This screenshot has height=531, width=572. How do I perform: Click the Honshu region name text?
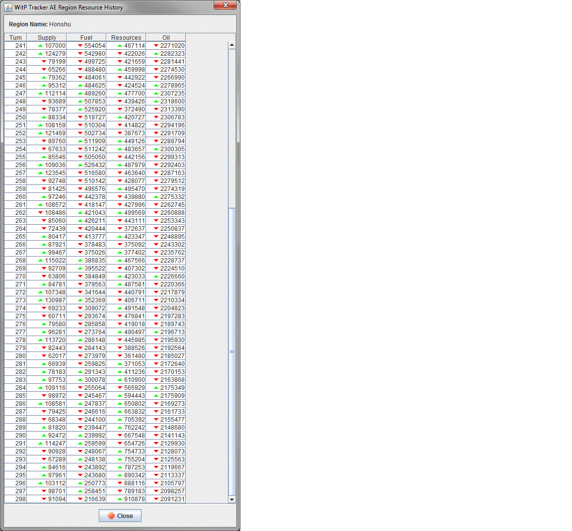point(60,24)
